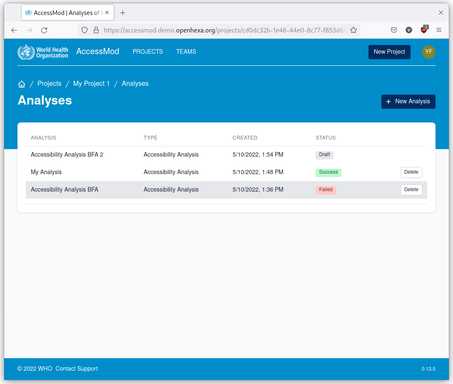Open the uBlock extension icon
Viewport: 453px width, 384px height.
424,30
